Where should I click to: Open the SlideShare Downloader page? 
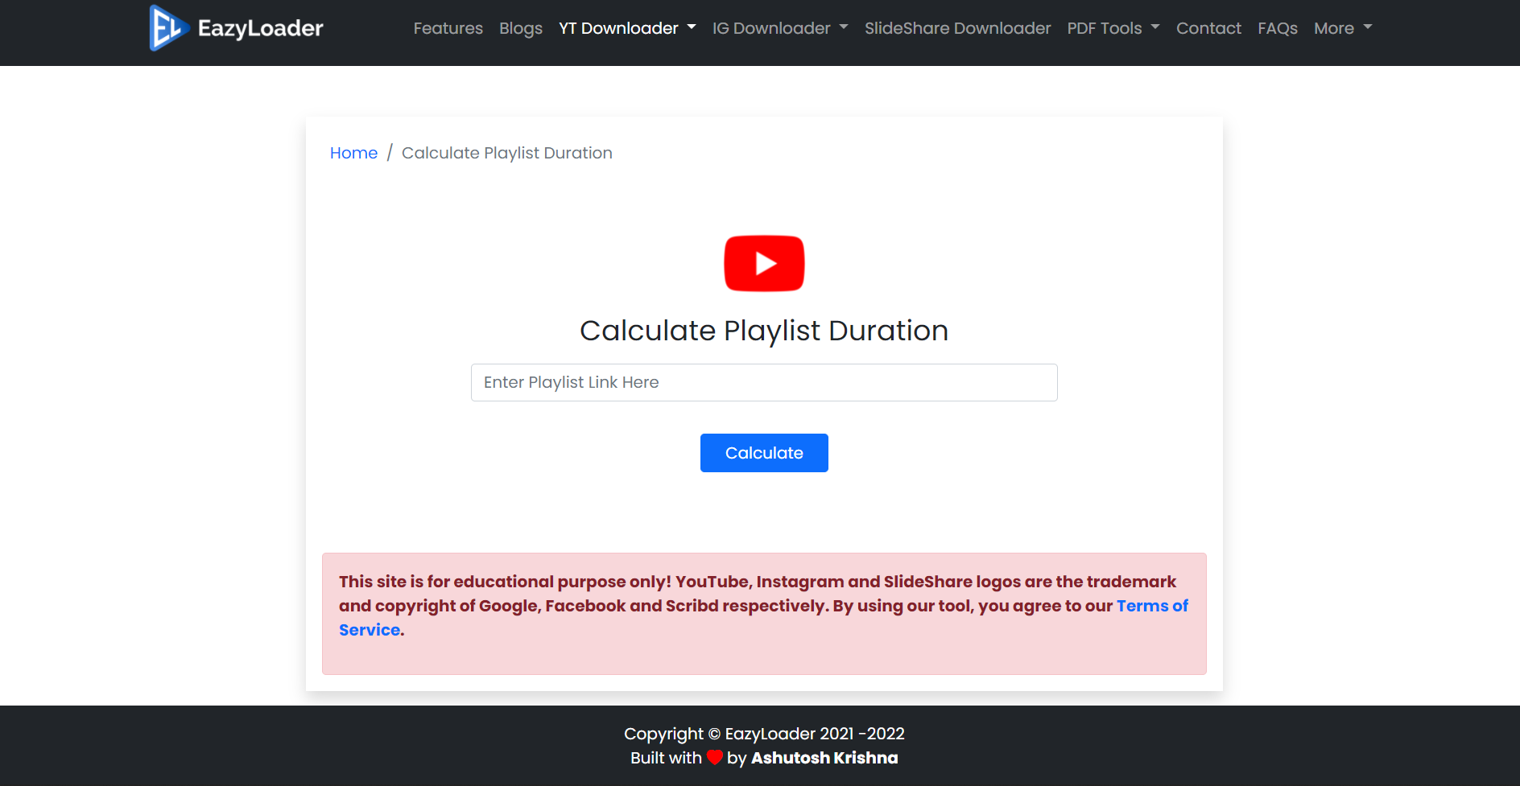pos(957,28)
